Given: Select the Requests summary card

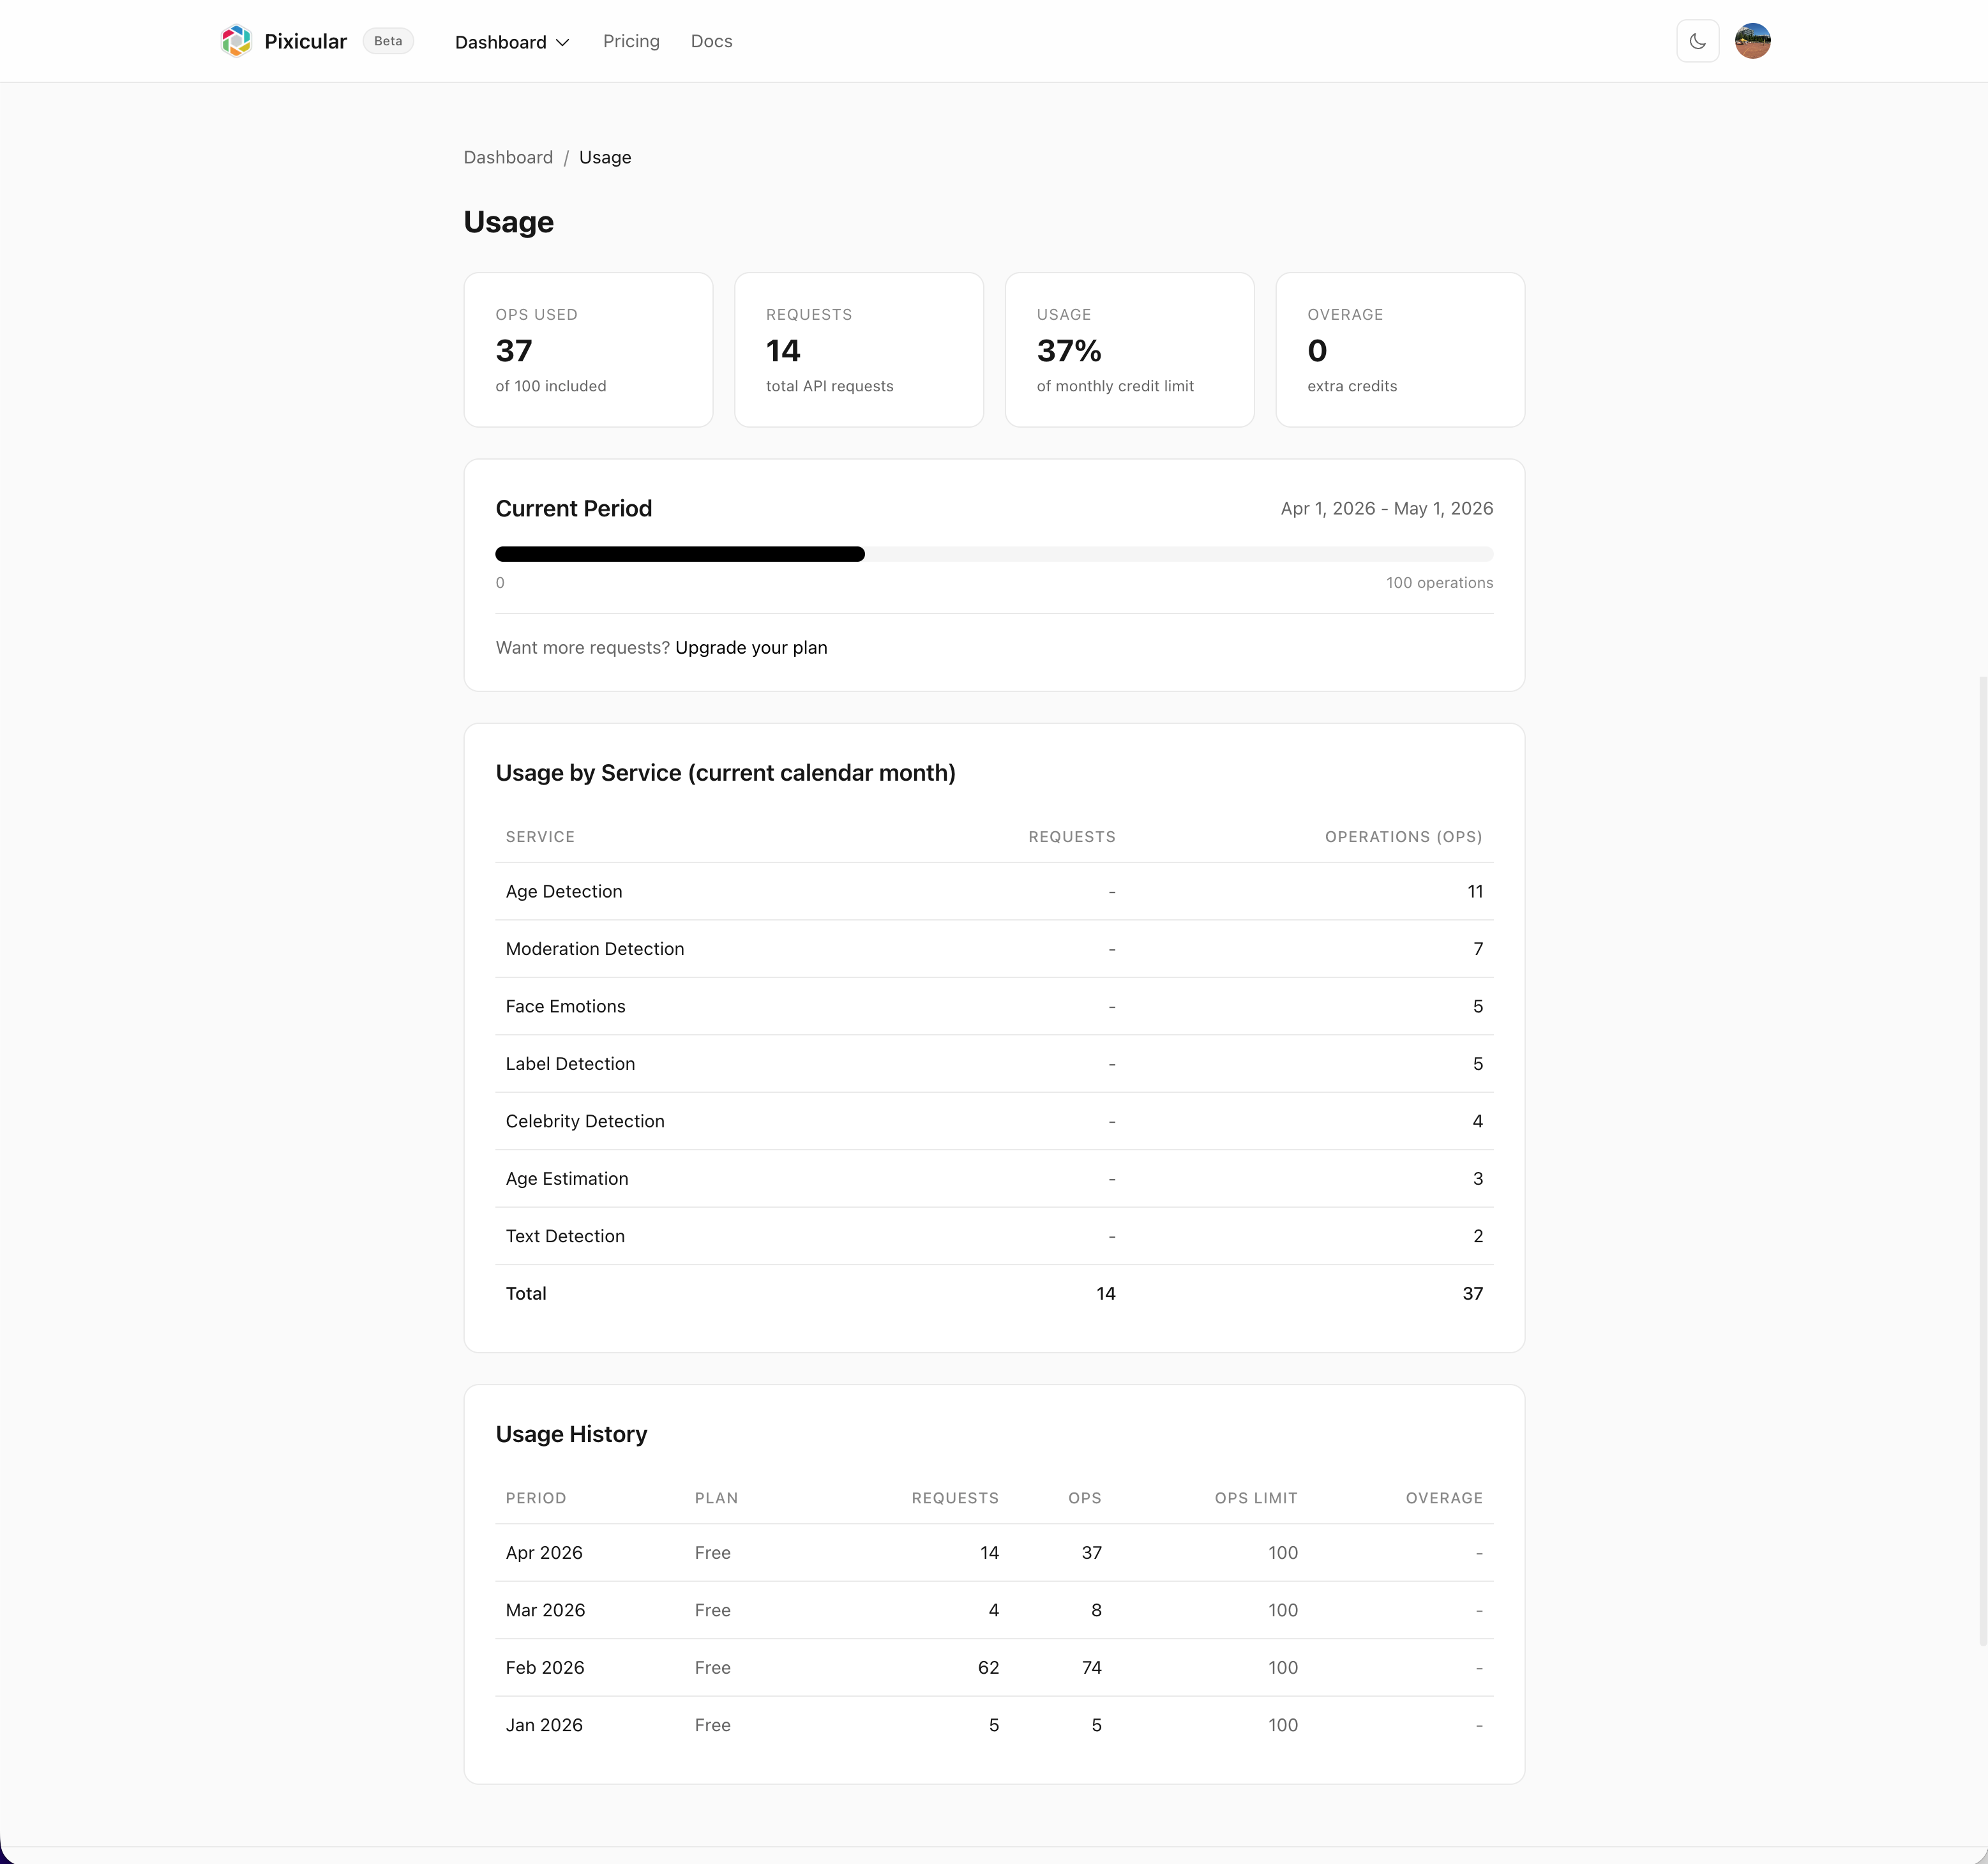Looking at the screenshot, I should (858, 350).
